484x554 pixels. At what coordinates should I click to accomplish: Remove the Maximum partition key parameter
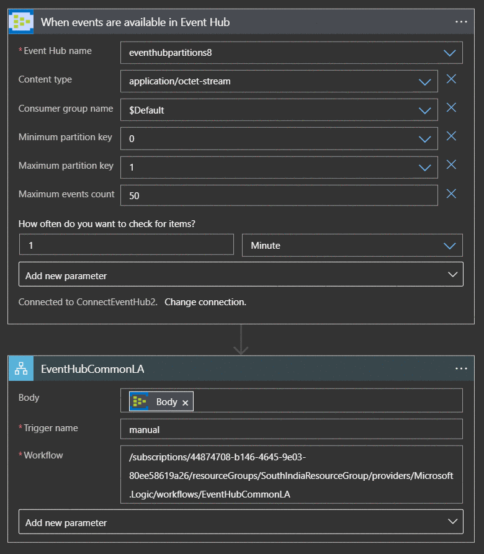(x=451, y=165)
